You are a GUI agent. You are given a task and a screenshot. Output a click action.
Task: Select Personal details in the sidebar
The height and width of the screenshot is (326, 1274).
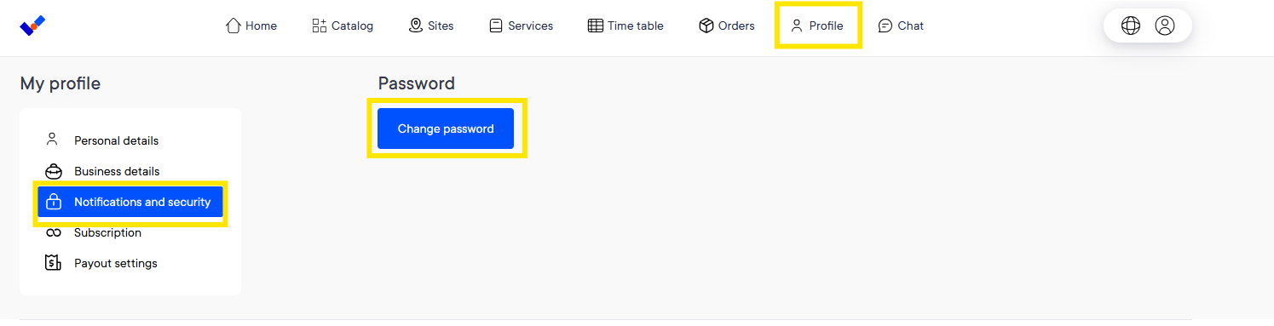click(116, 140)
